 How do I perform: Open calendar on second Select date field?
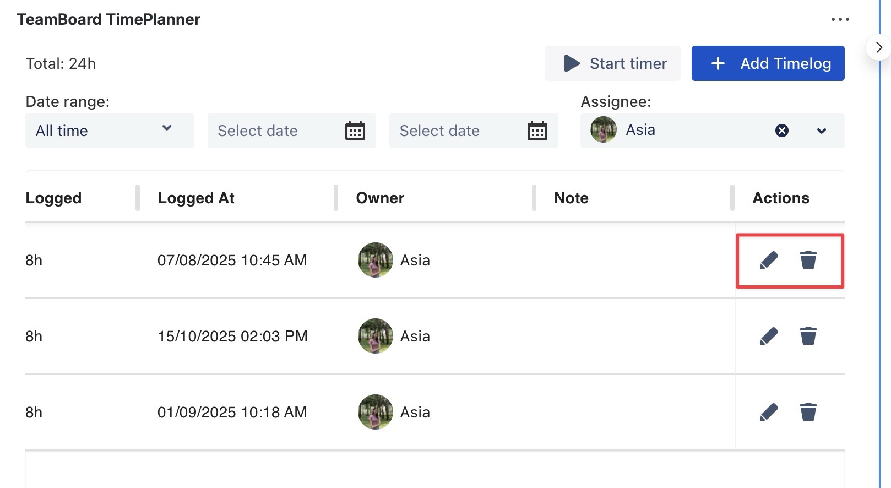tap(537, 131)
